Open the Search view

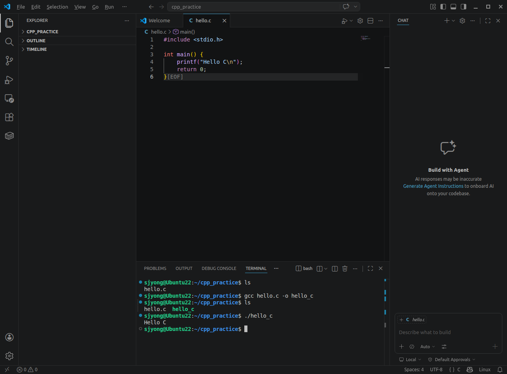9,42
